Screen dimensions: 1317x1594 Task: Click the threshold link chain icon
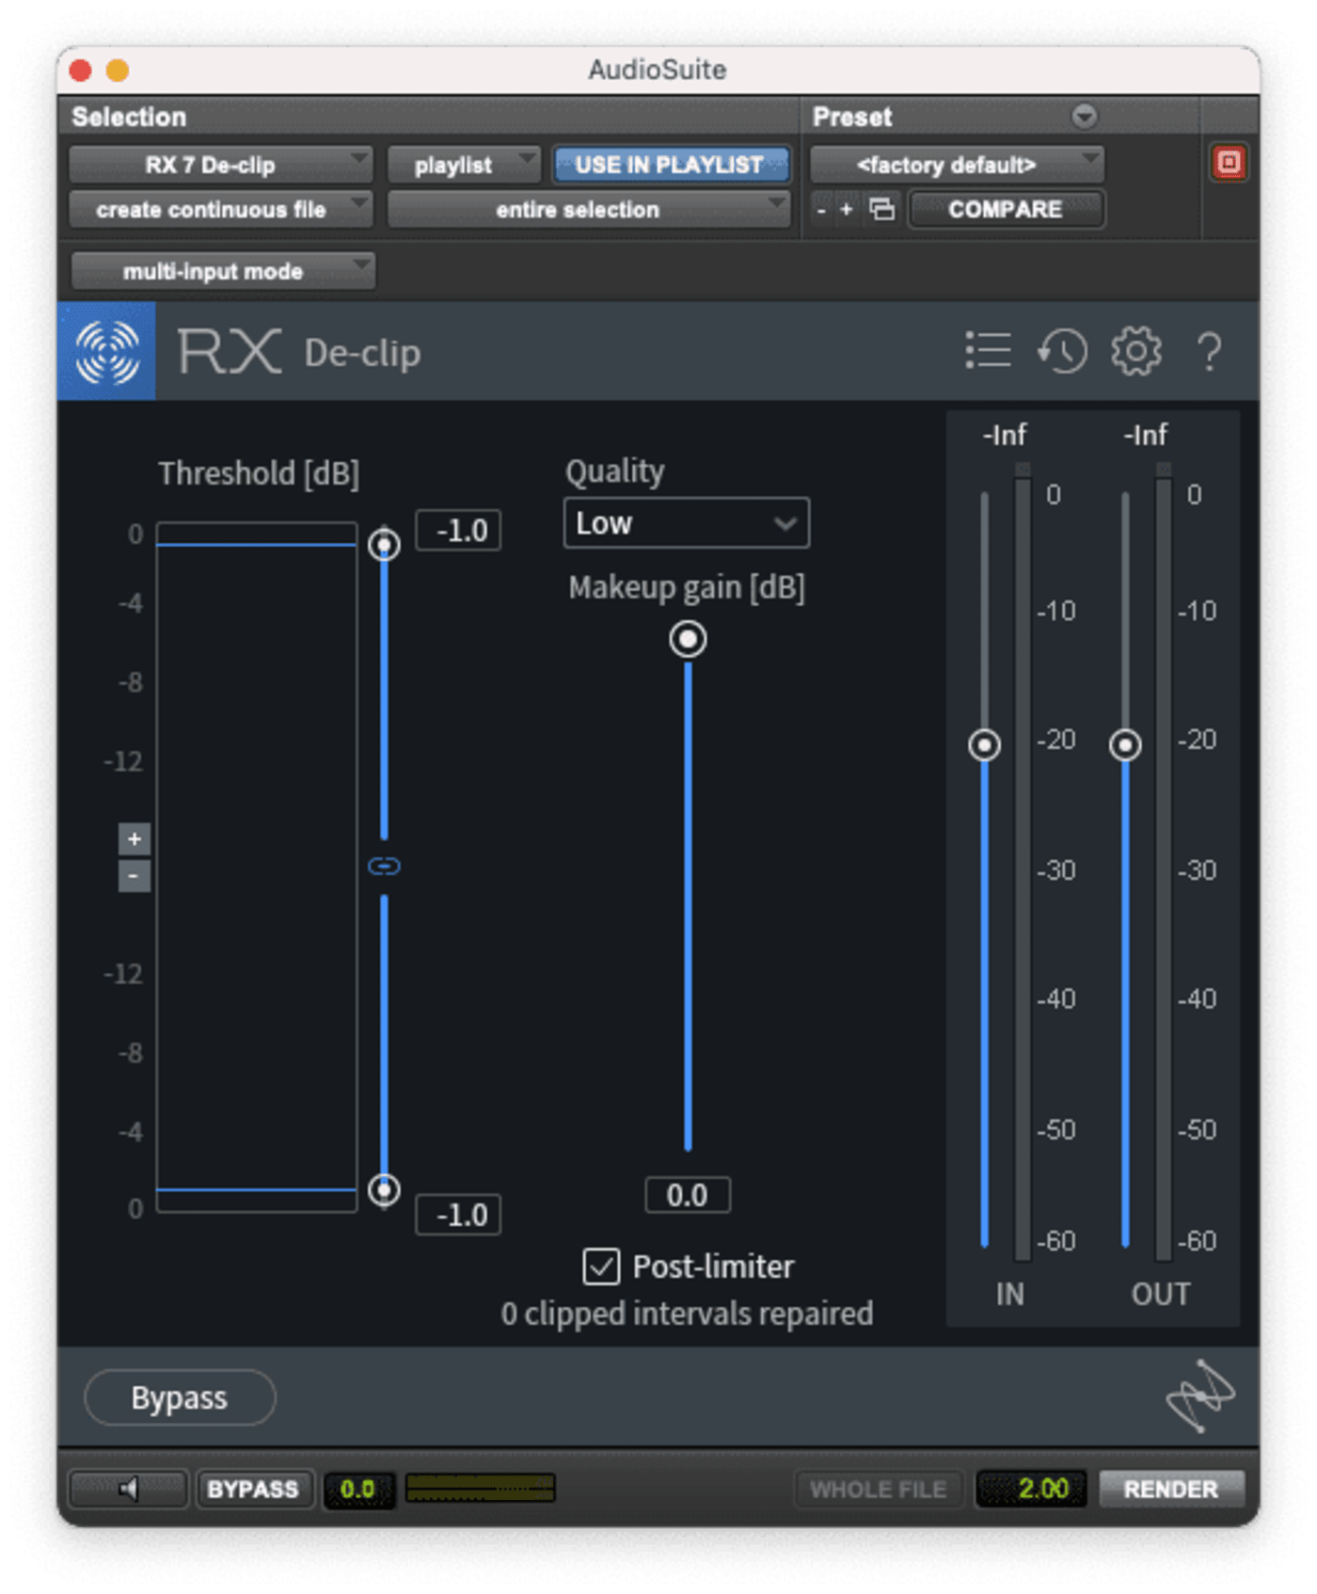click(384, 866)
